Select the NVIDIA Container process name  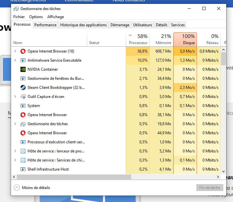coord(43,69)
